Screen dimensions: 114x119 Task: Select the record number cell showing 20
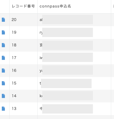[23, 20]
